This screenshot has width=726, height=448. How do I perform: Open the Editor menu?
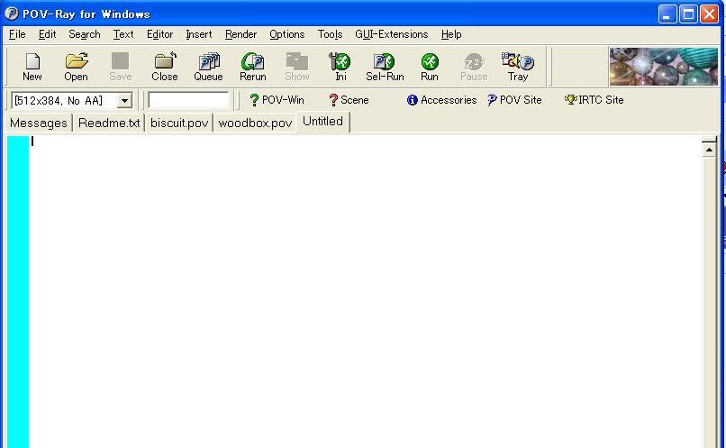point(159,34)
